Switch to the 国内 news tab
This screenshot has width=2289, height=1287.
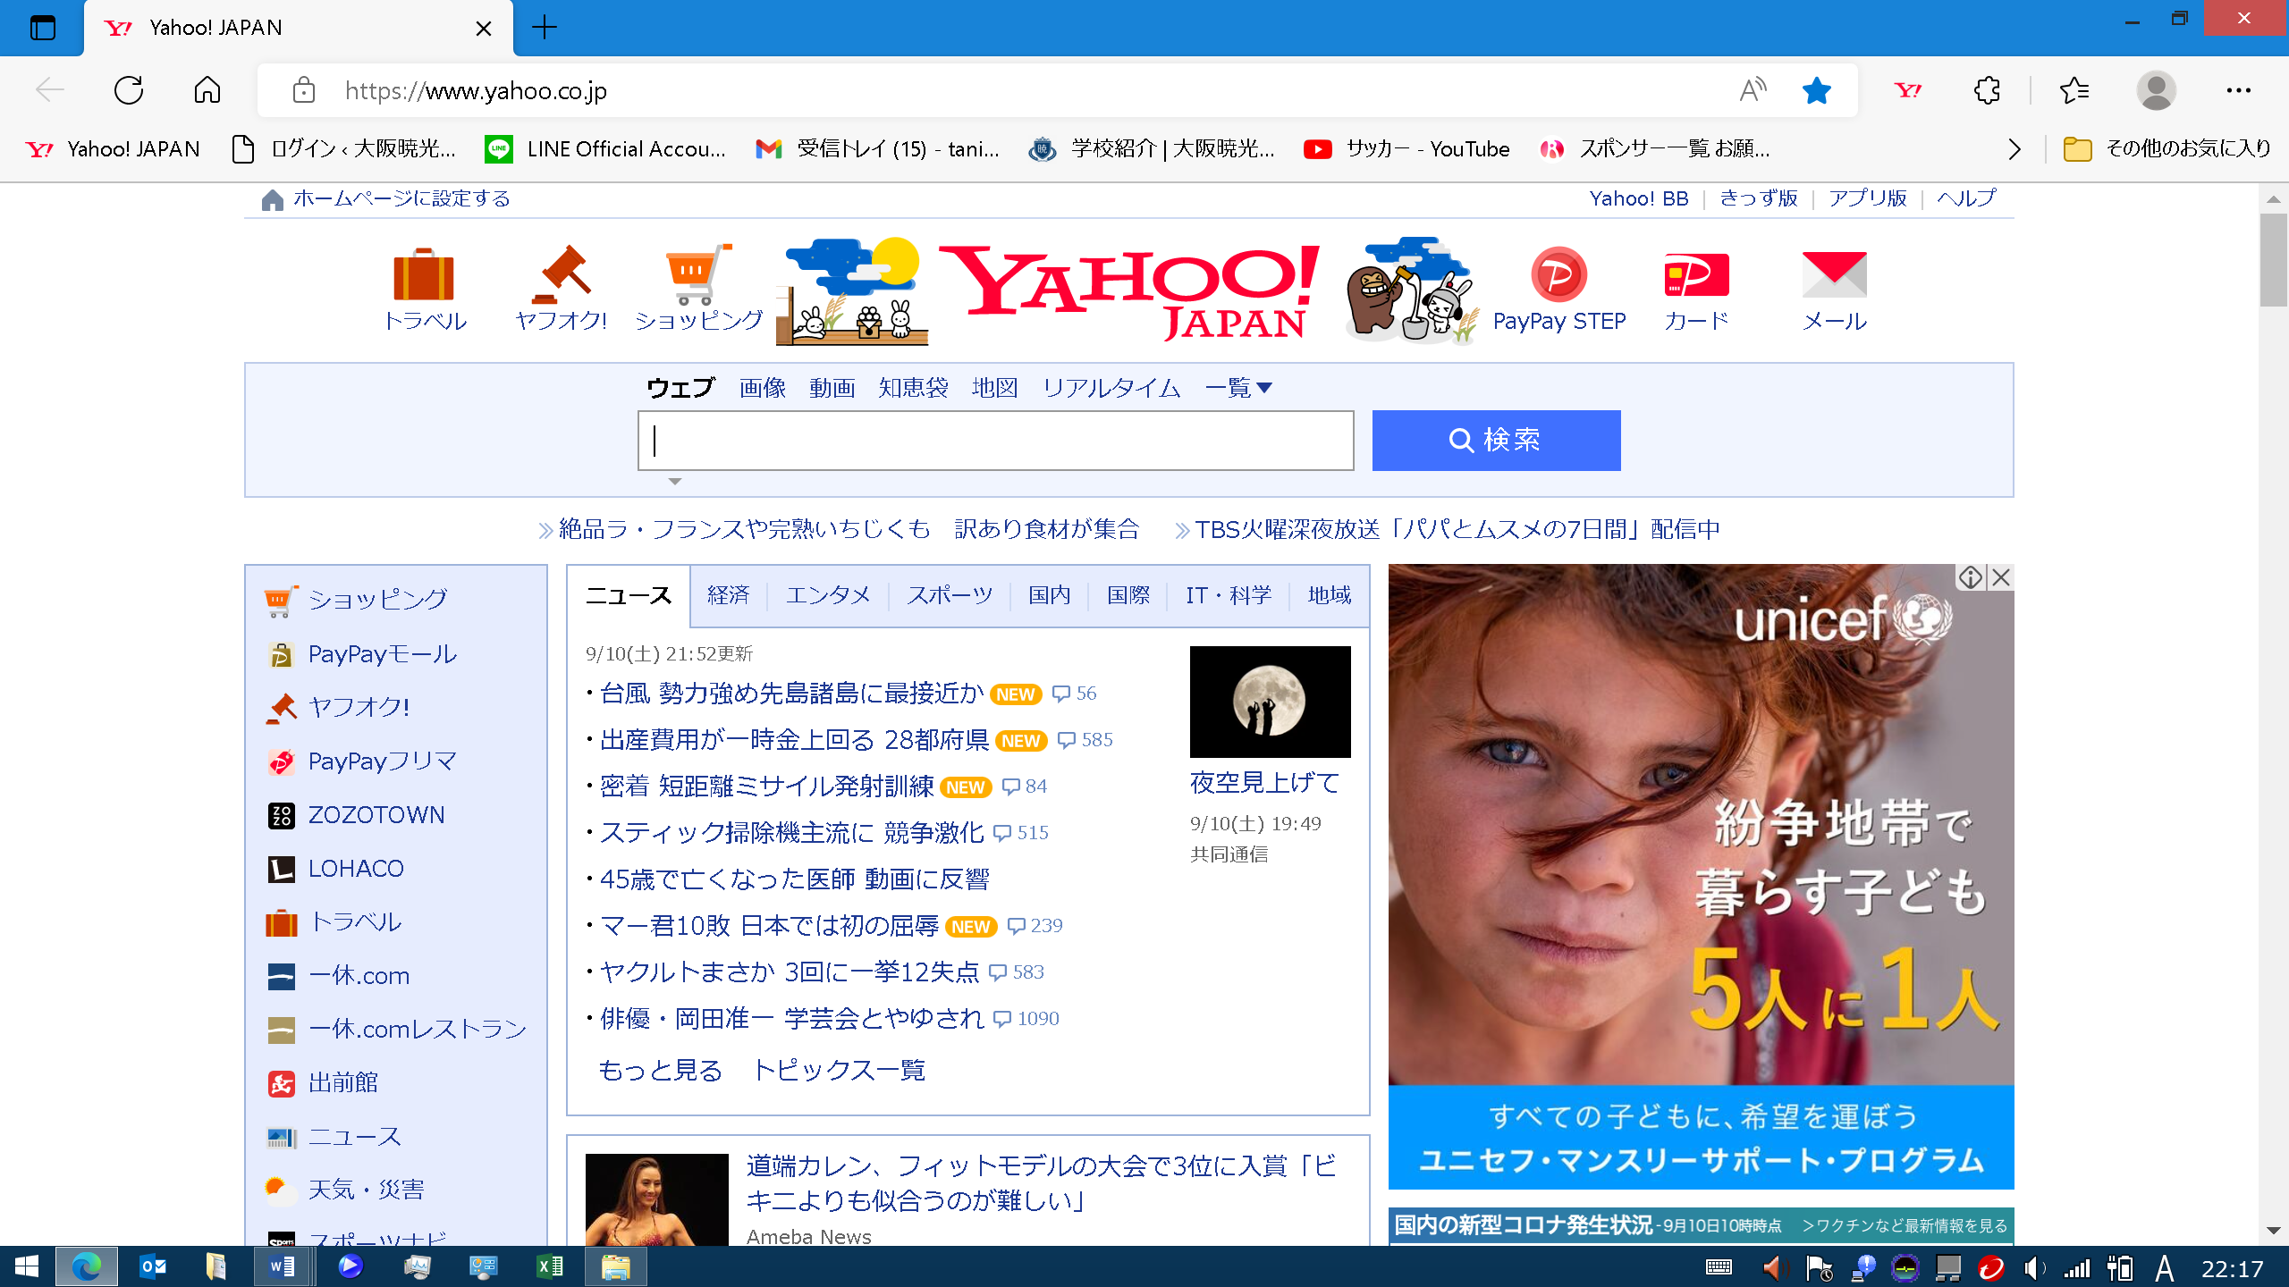coord(1049,595)
